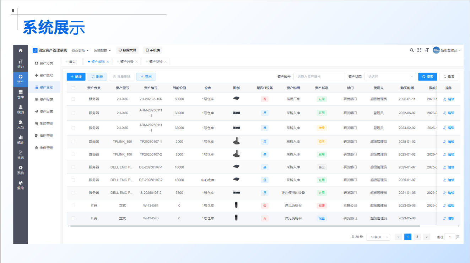
Task: Click the 固定资产管理系统 logo icon
Action: coord(35,50)
